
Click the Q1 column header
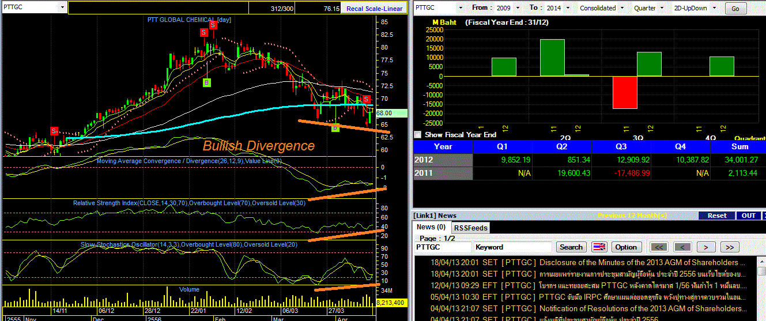click(x=502, y=146)
